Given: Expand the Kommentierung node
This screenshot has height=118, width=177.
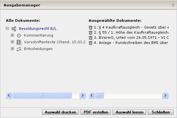Looking at the screenshot, I should (x=12, y=35).
